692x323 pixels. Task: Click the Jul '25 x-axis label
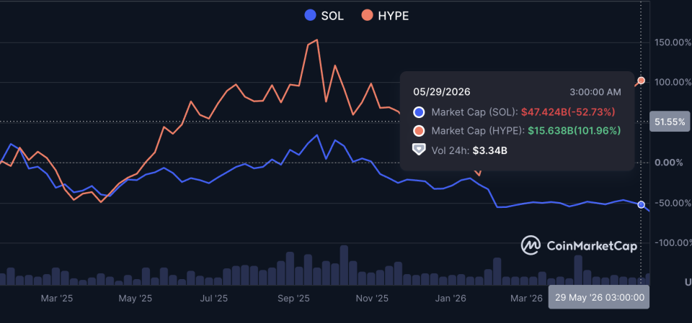point(214,299)
